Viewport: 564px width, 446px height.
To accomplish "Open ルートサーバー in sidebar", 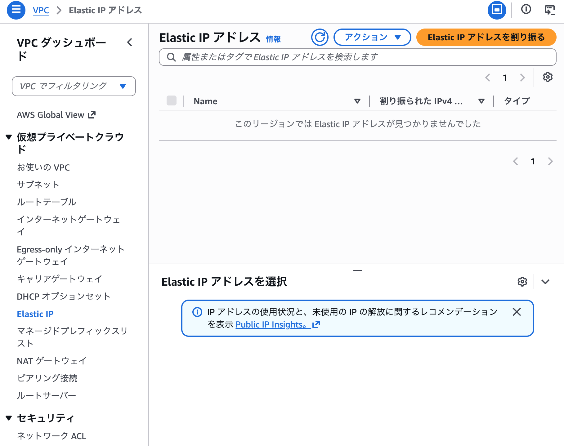I will pyautogui.click(x=47, y=395).
